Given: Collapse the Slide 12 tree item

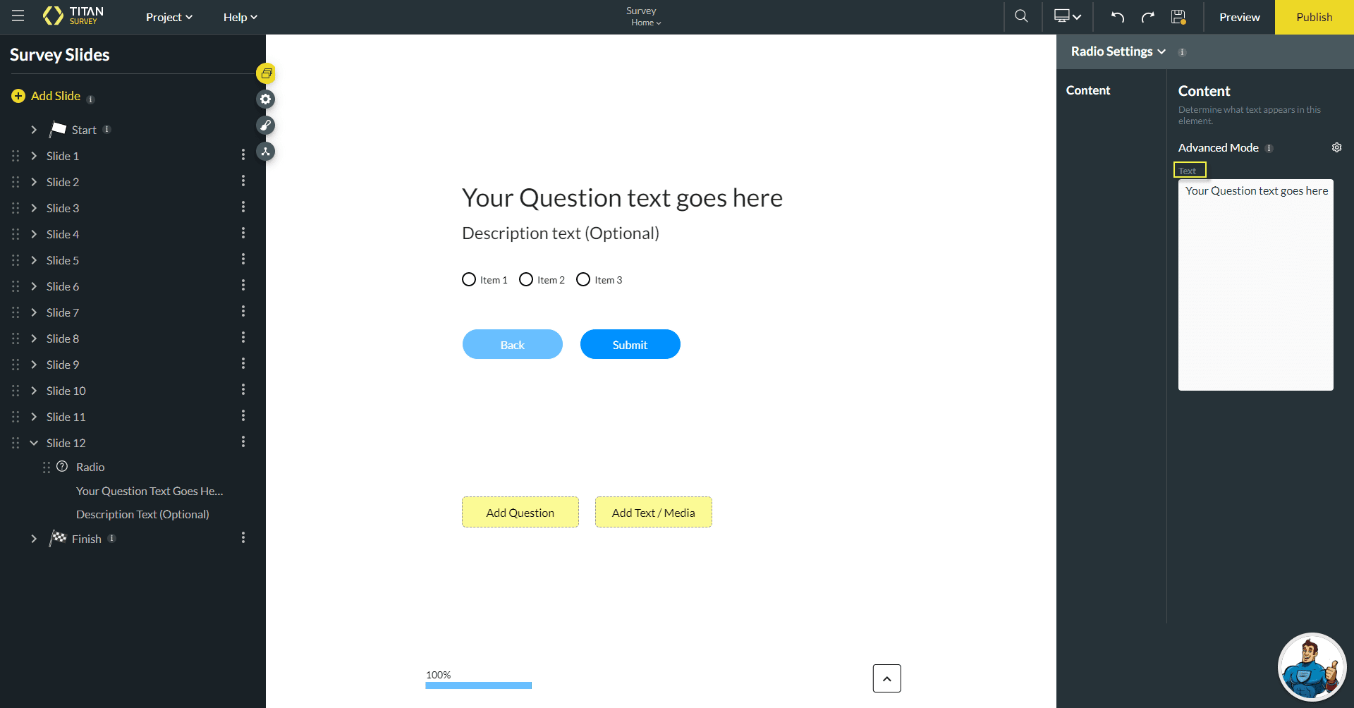Looking at the screenshot, I should click(33, 442).
